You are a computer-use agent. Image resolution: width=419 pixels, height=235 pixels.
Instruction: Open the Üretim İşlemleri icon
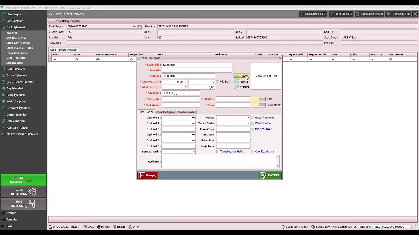click(3, 115)
